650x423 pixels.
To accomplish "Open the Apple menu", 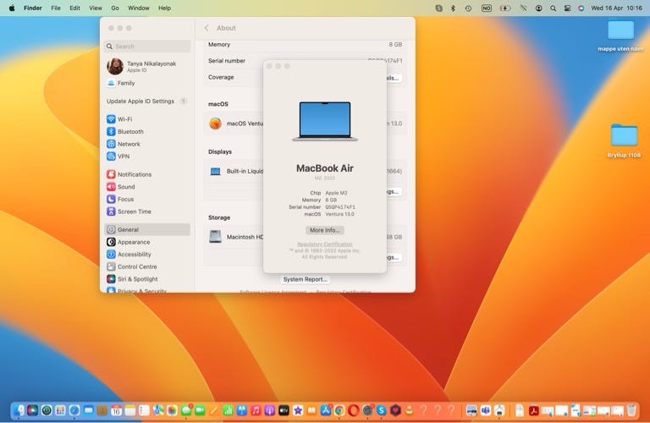I will click(12, 8).
